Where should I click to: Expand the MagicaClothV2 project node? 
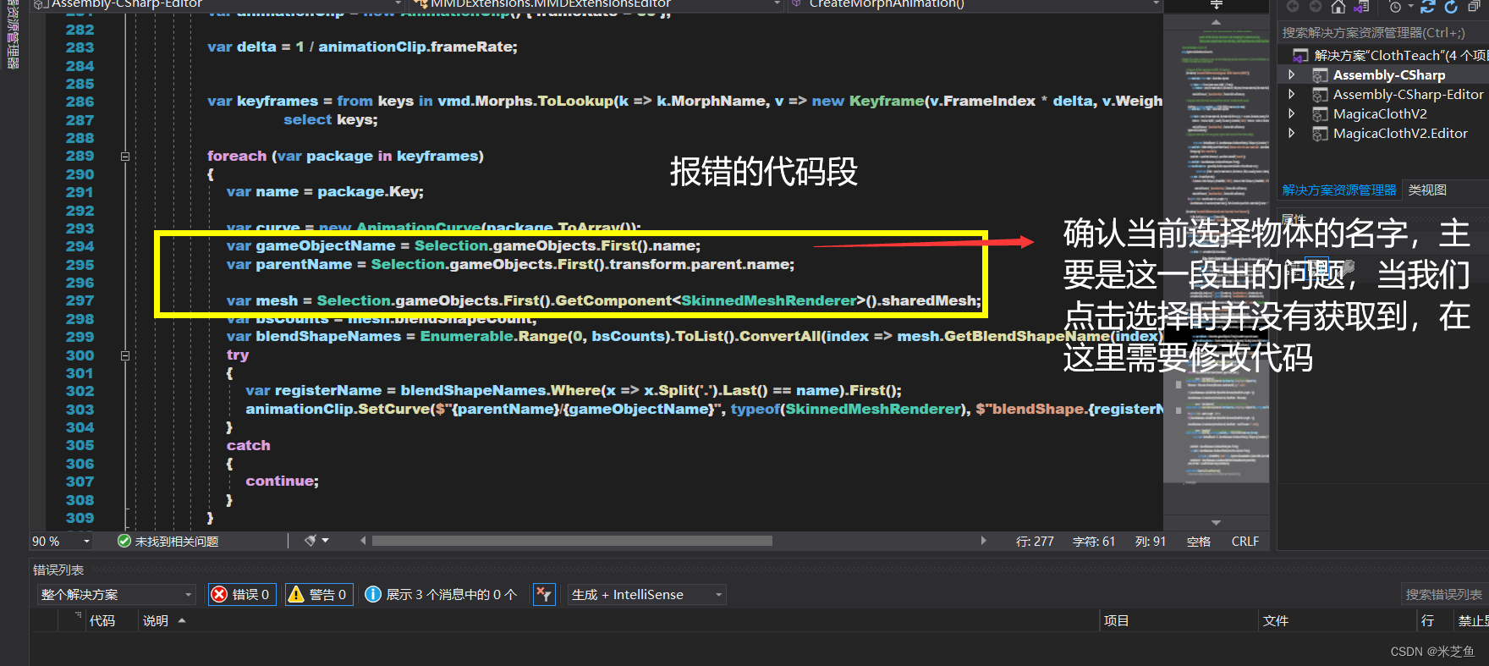coord(1292,114)
